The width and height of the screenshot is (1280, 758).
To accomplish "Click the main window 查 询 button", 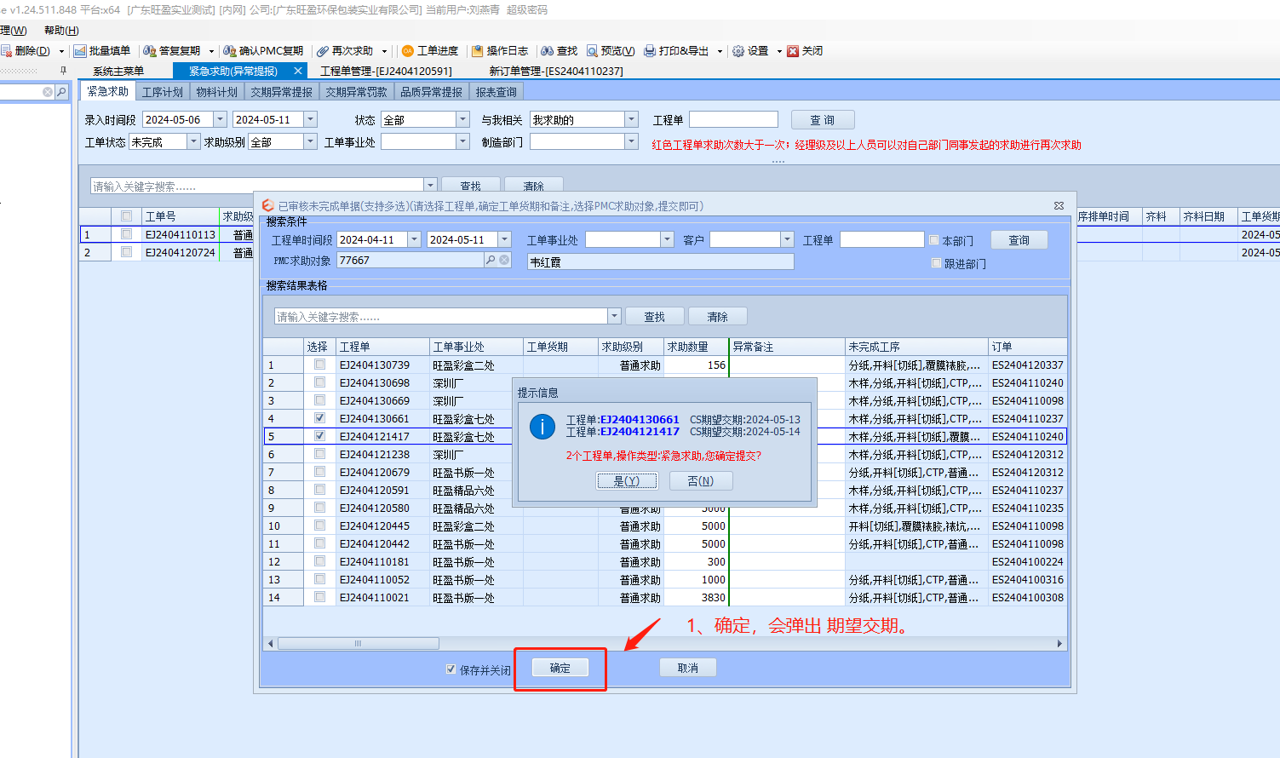I will 823,120.
